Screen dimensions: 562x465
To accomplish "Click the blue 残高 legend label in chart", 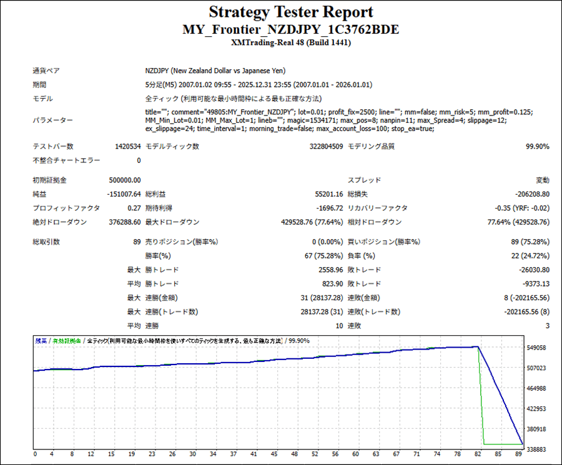I will [41, 341].
